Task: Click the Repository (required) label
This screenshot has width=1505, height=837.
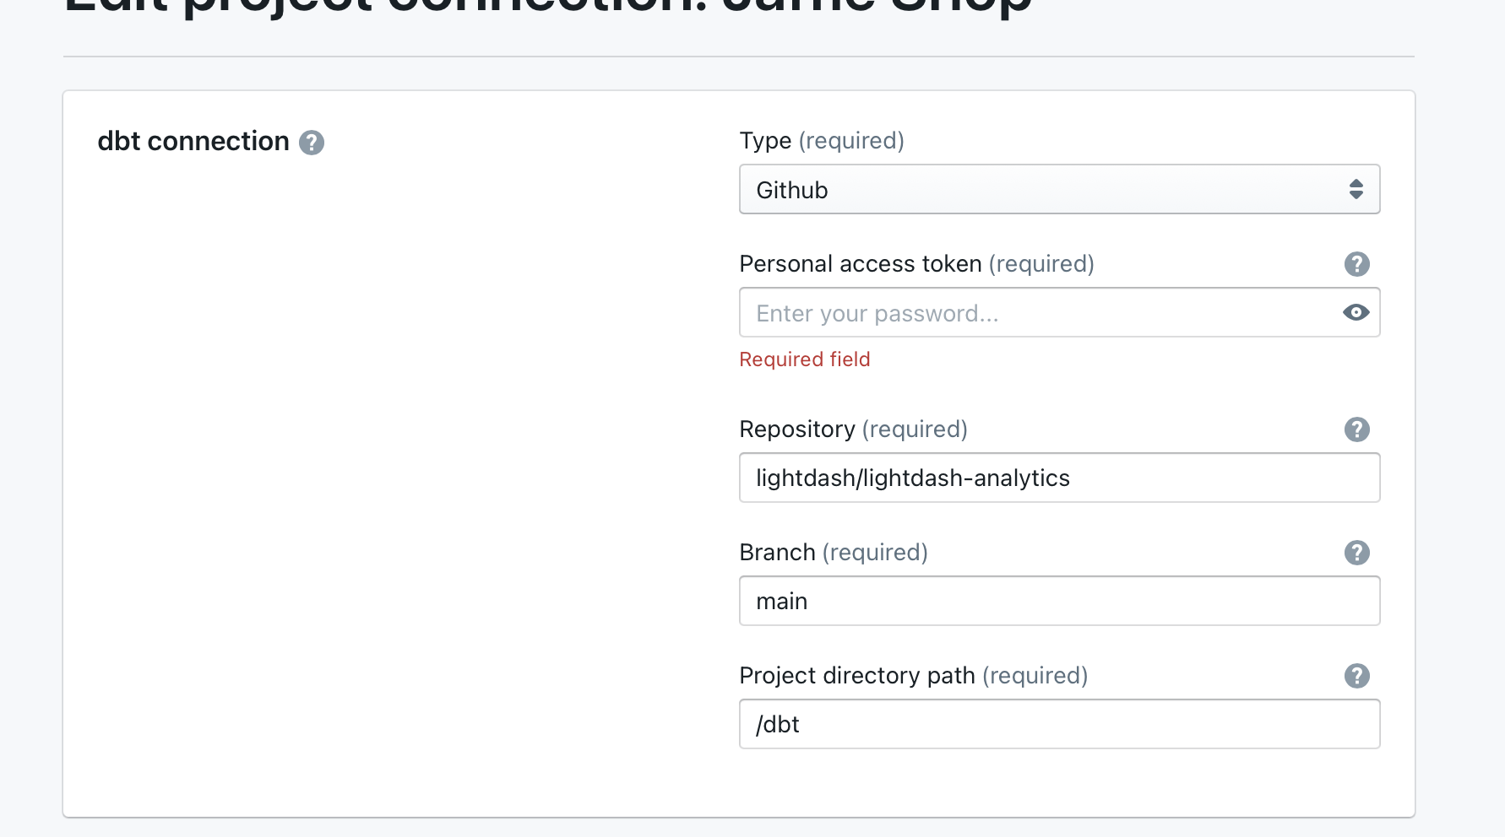Action: 853,429
